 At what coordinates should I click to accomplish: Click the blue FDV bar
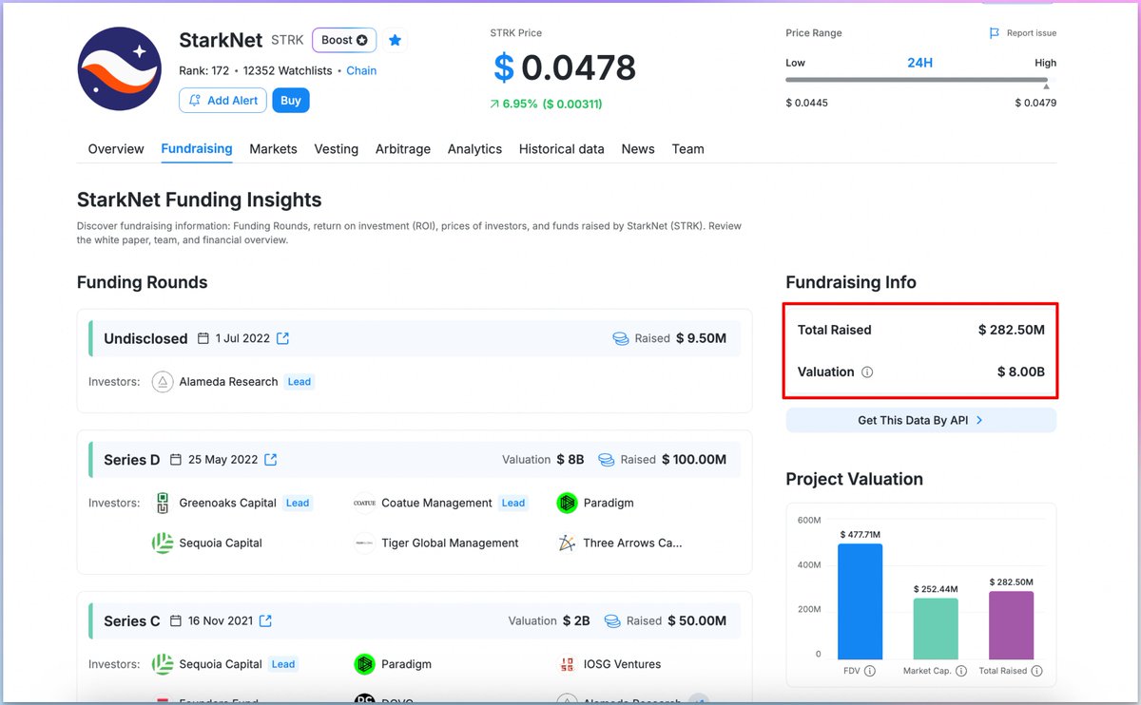861,601
